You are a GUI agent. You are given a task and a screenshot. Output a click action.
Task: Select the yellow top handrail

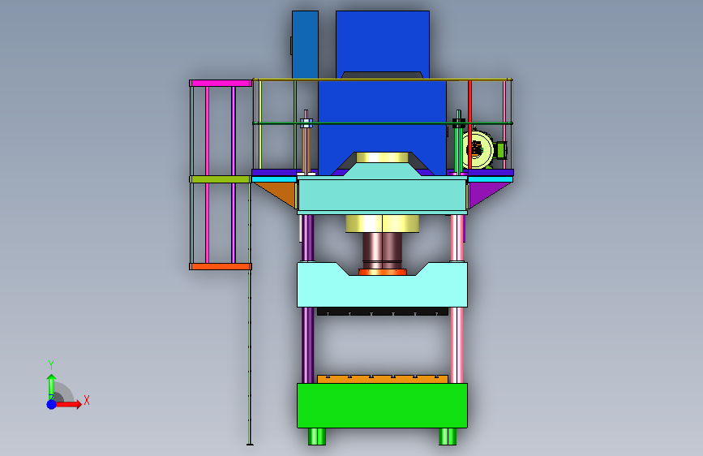(383, 80)
